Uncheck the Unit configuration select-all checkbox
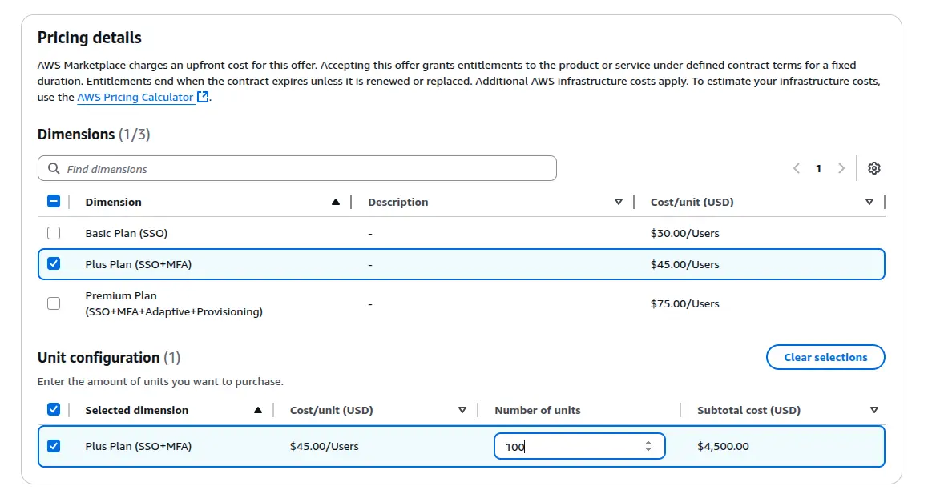The image size is (932, 494). [54, 409]
